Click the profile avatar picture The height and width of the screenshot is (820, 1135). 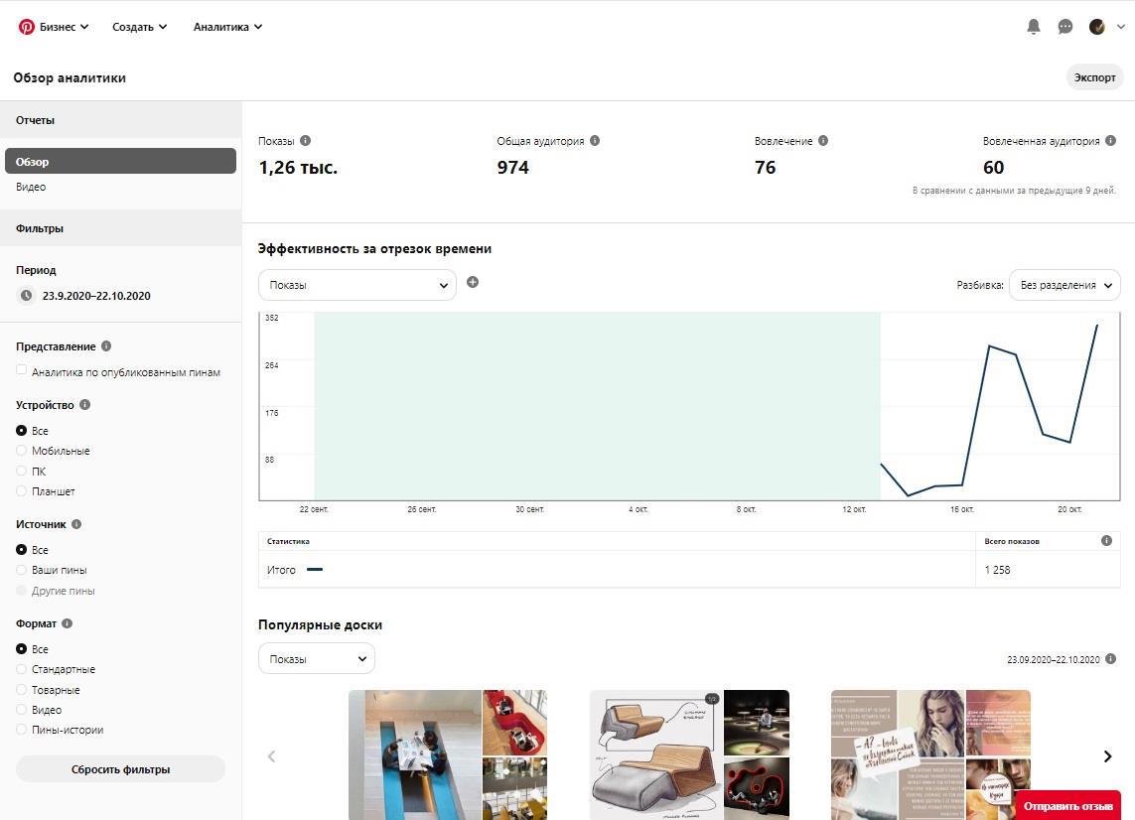[1097, 27]
